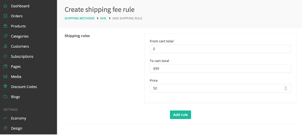Click the Products gift box icon
This screenshot has width=302, height=135.
[x=5, y=26]
